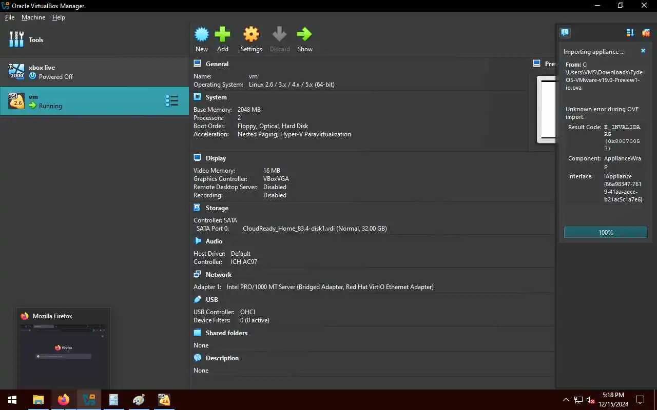Screen dimensions: 657x410
Task: Open the Description heading link
Action: click(x=222, y=358)
